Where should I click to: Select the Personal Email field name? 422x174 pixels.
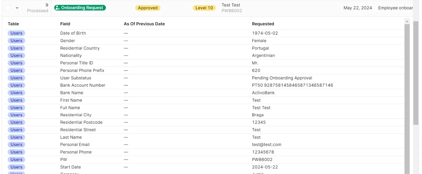75,145
